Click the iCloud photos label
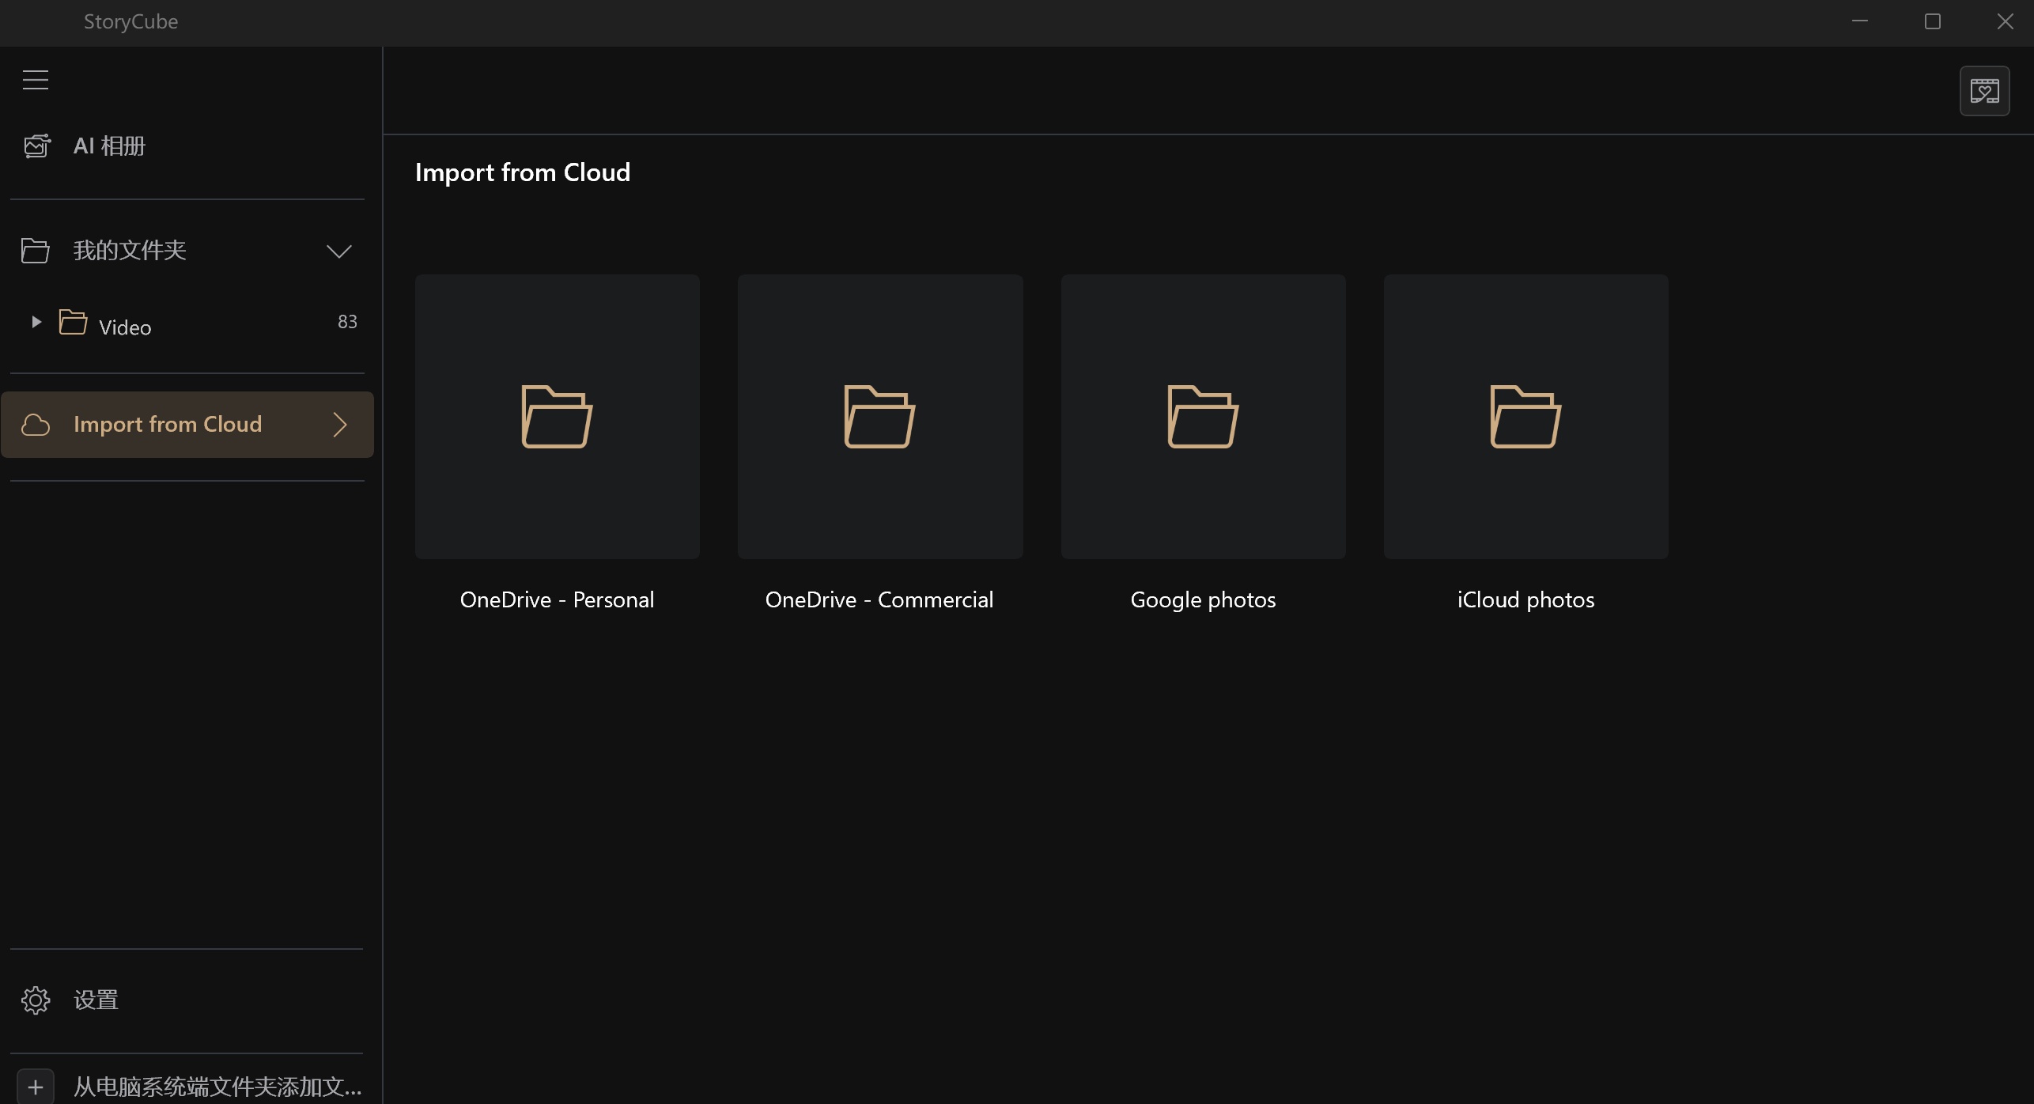The width and height of the screenshot is (2034, 1104). pyautogui.click(x=1525, y=600)
